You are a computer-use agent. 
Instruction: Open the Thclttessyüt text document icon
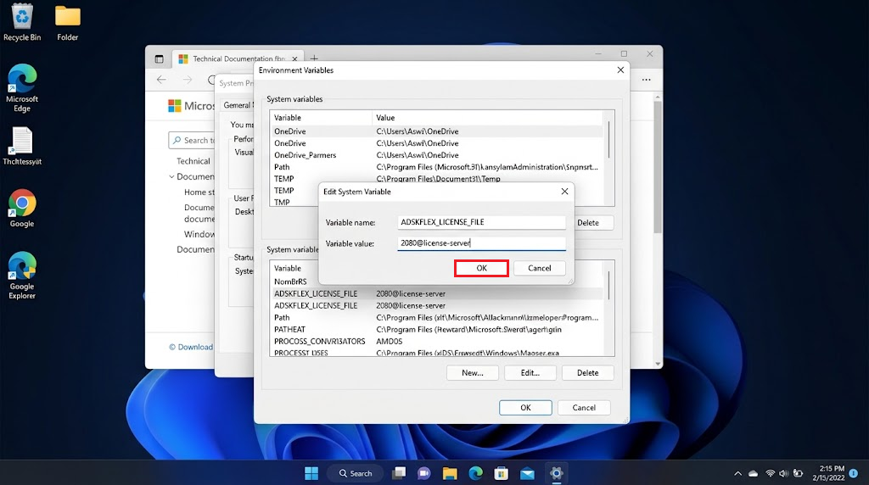(22, 146)
